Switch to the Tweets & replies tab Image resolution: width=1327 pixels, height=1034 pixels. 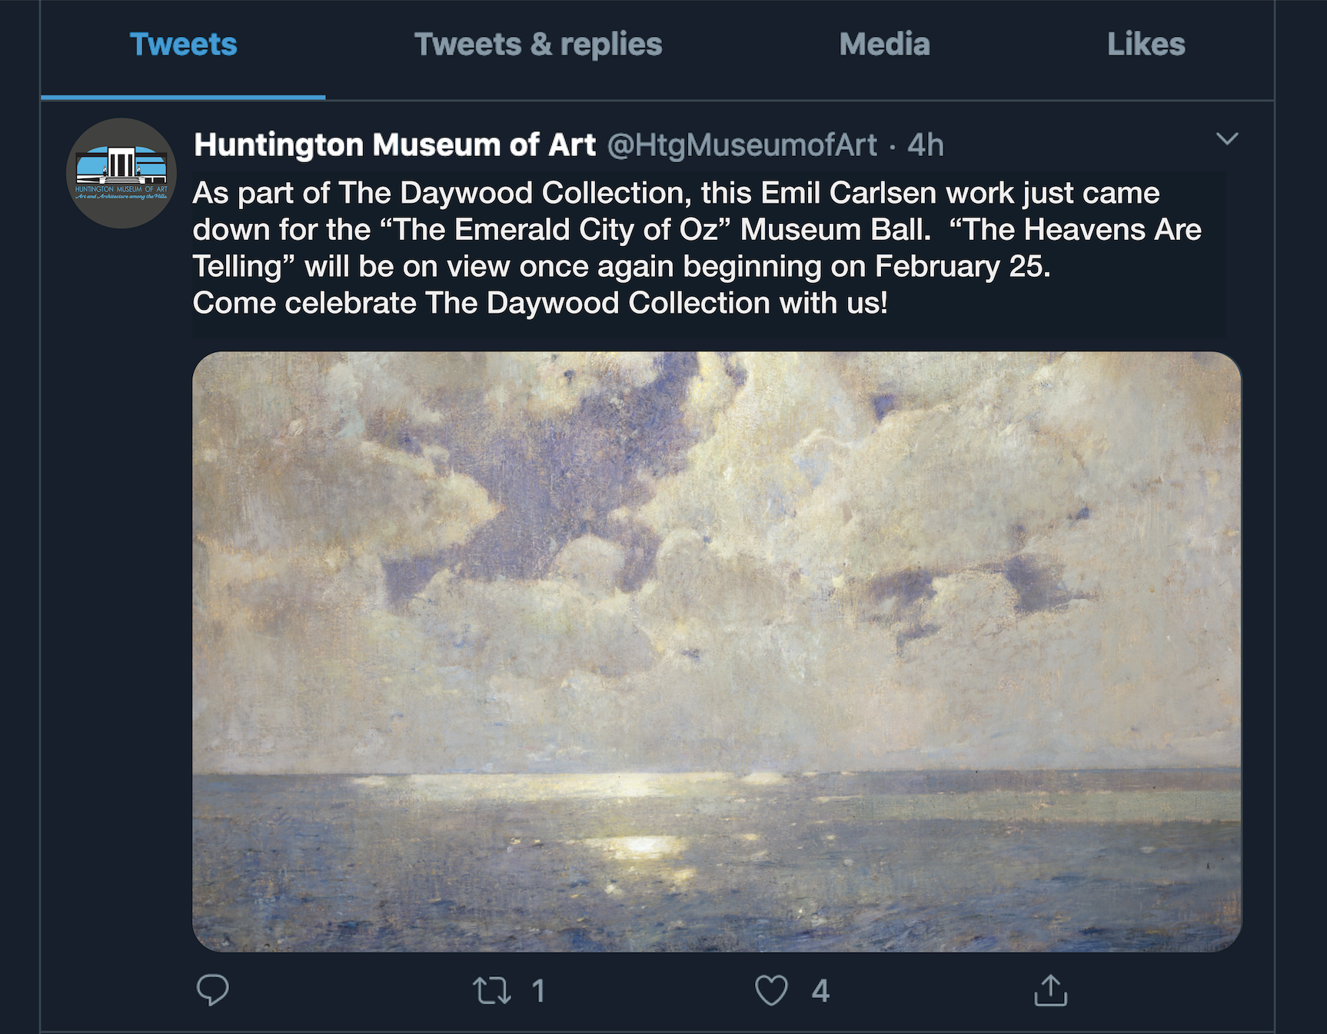(x=538, y=45)
